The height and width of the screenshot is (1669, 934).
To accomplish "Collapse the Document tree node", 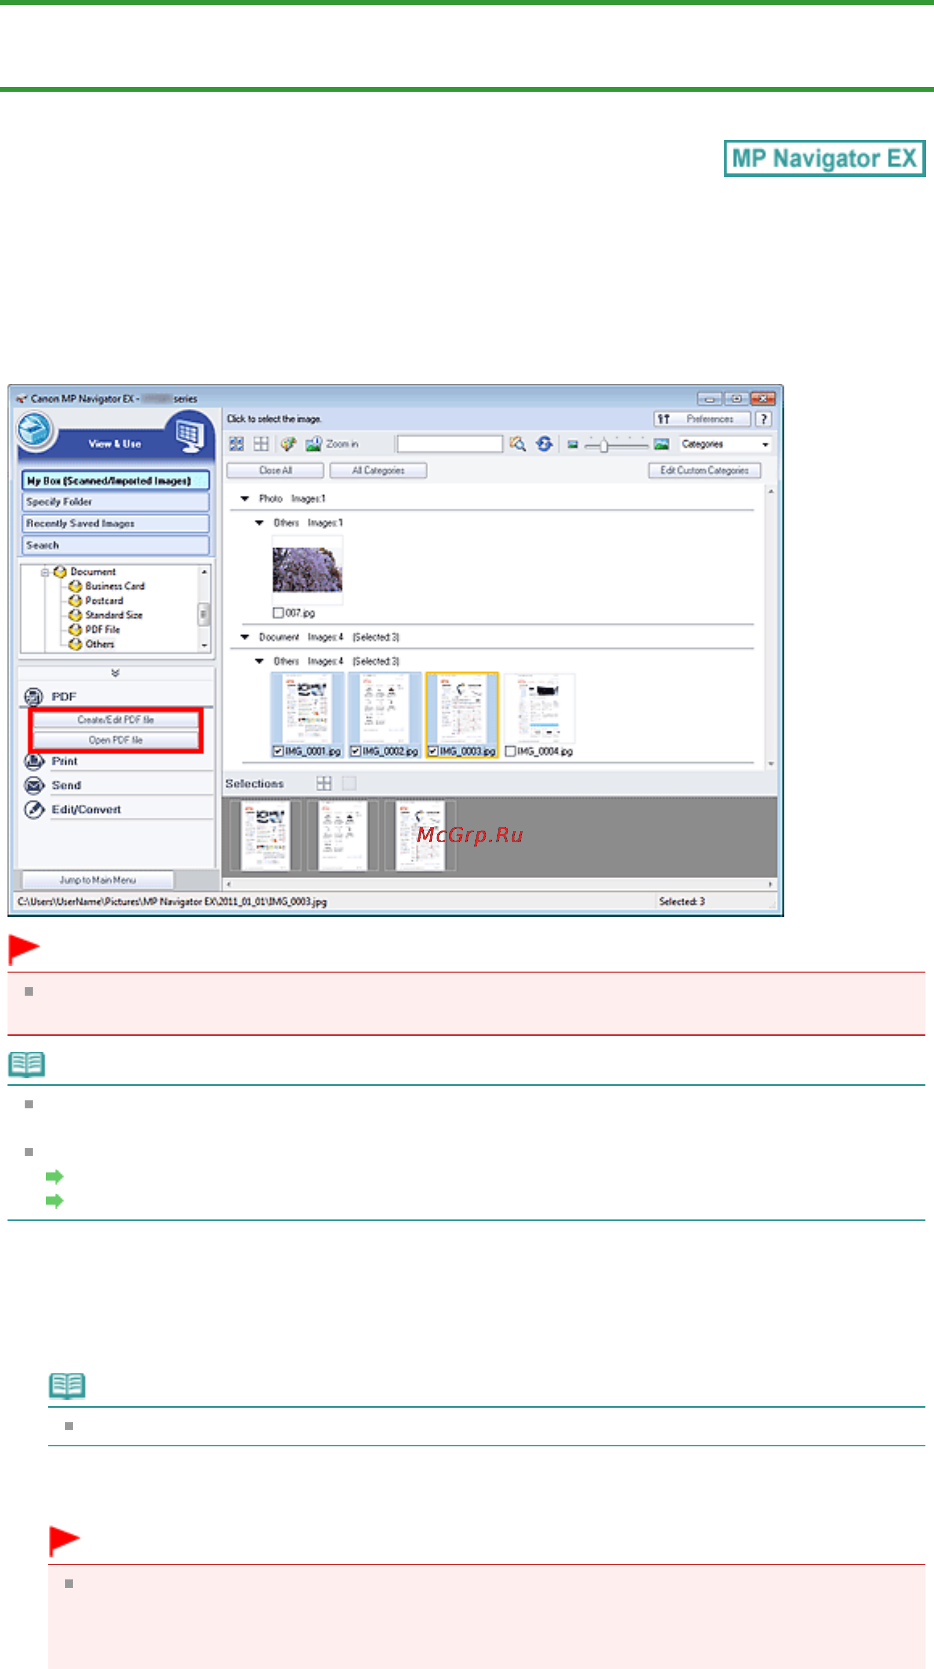I will 46,572.
